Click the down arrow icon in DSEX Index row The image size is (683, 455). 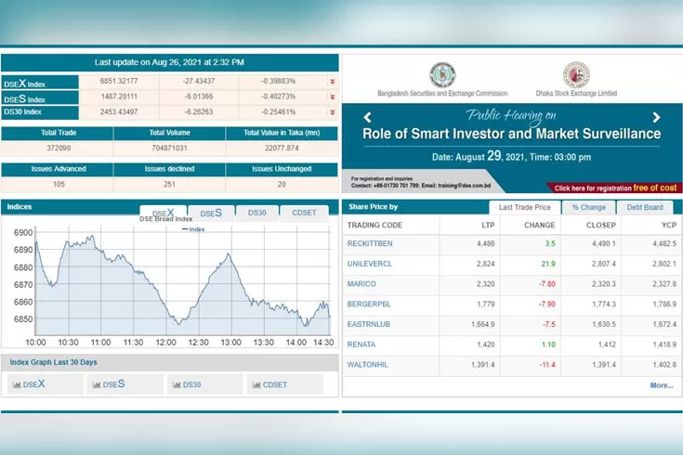point(333,82)
